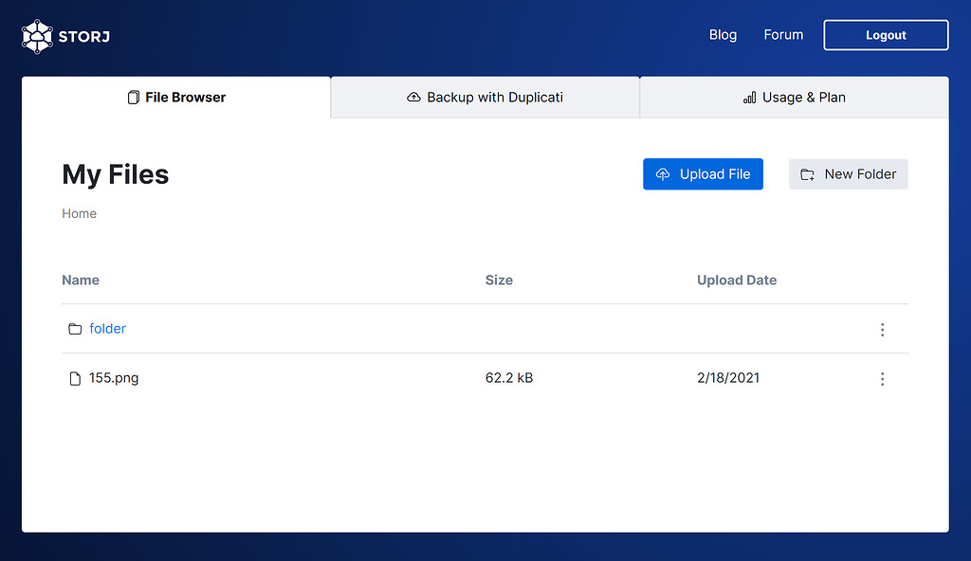
Task: Click the My Files heading
Action: tap(115, 174)
